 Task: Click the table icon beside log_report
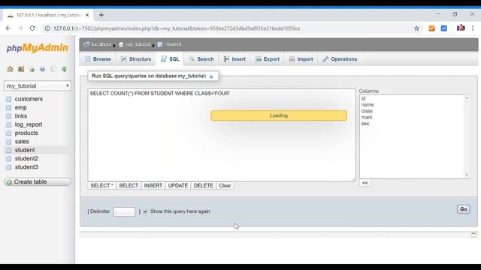8,124
